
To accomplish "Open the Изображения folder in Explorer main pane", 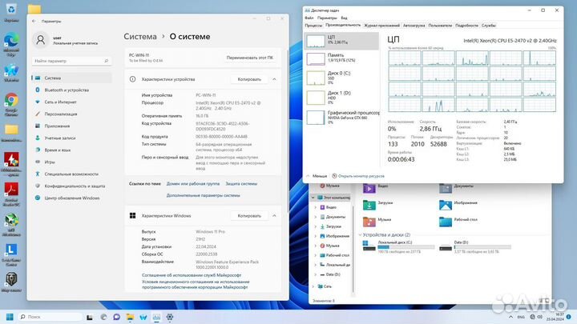I will coord(458,204).
